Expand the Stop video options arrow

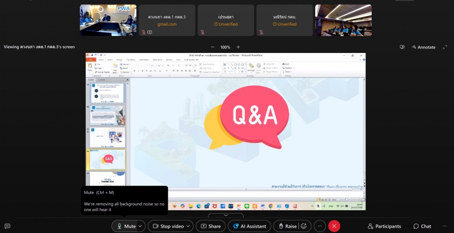pos(189,226)
